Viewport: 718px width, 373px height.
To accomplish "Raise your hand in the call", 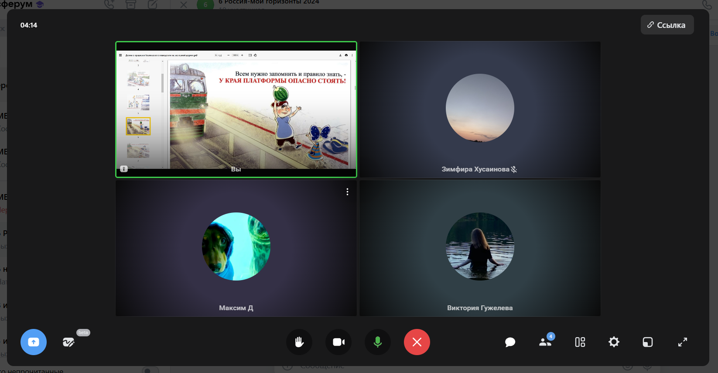I will (299, 342).
